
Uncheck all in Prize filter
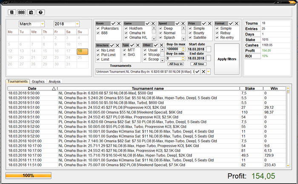(x=209, y=23)
